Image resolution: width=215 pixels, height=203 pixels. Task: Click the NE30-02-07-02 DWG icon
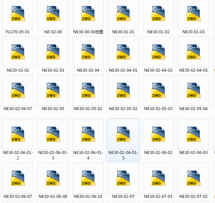[x=193, y=178]
